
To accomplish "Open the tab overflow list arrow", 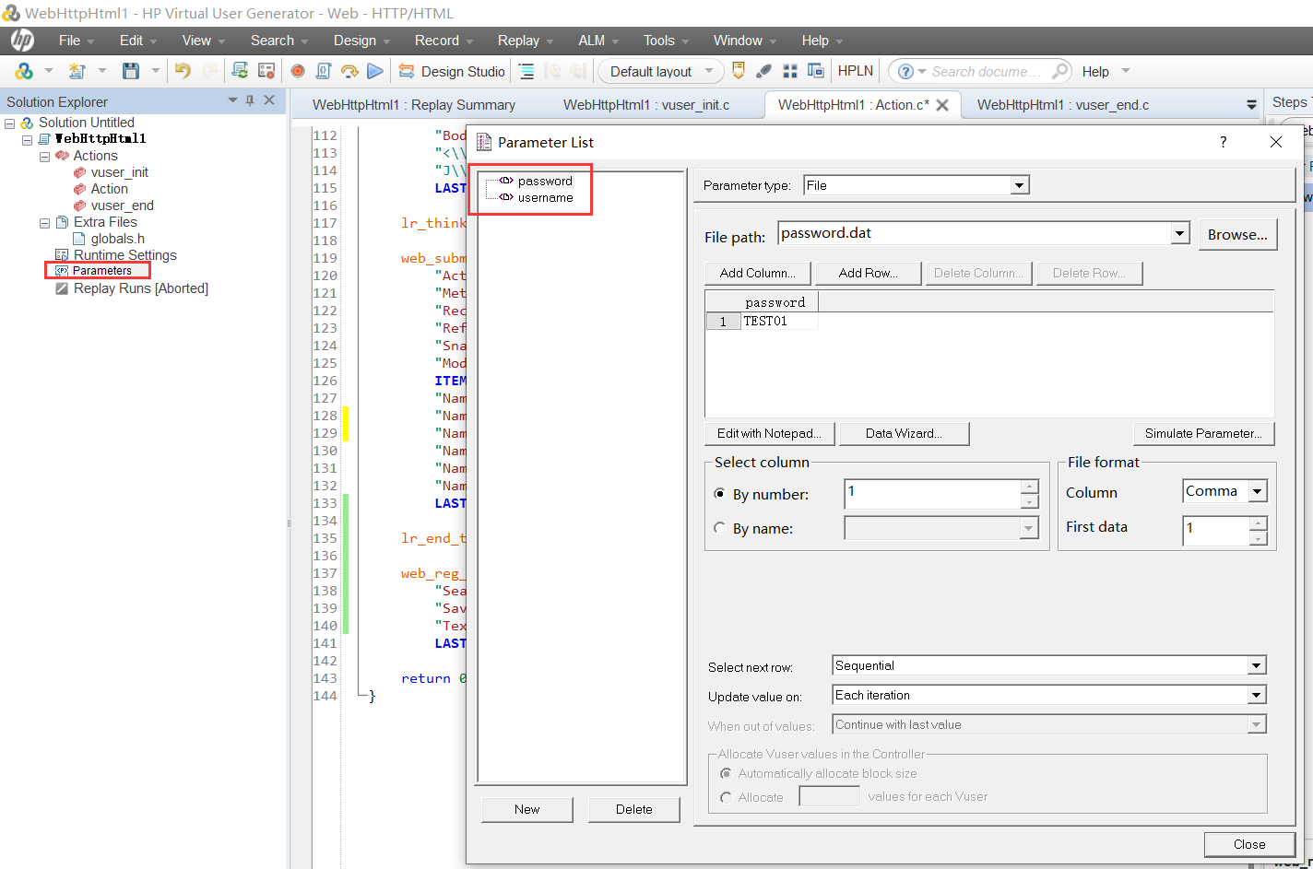I will tap(1251, 105).
